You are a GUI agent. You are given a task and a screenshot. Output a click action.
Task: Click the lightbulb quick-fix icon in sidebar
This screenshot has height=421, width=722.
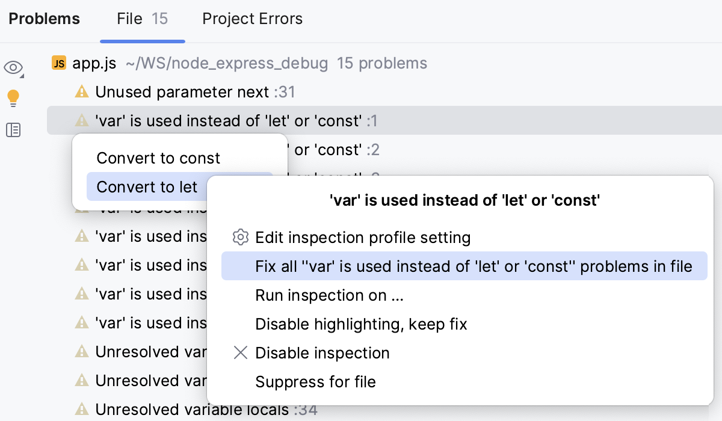coord(13,98)
